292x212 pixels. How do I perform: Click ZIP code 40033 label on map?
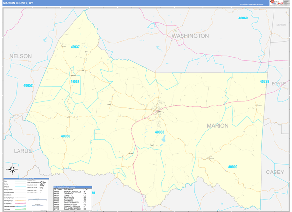[x=159, y=132]
